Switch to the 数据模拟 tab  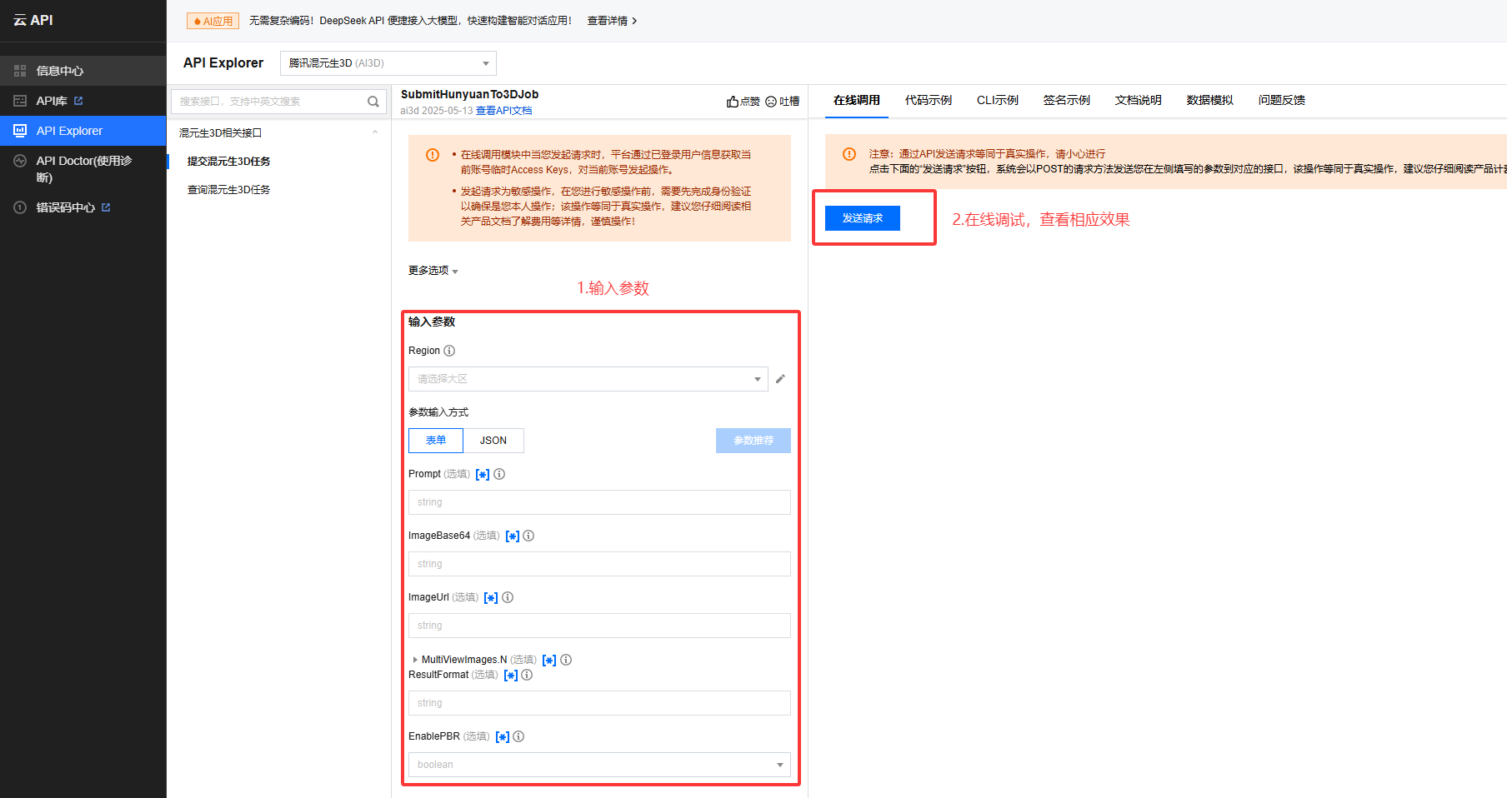[x=1210, y=100]
